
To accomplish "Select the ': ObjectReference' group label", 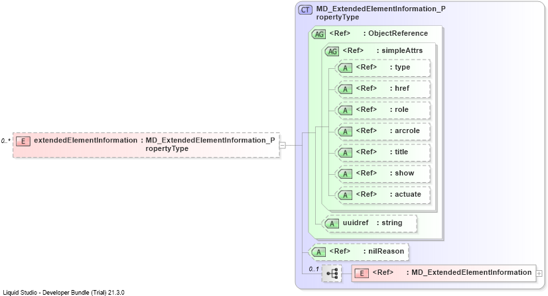I will coord(395,33).
